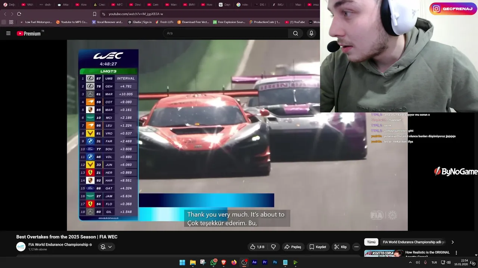Screen dimensions: 478x268
Task: Switch to the 'Attac' browser tab
Action: click(x=63, y=5)
